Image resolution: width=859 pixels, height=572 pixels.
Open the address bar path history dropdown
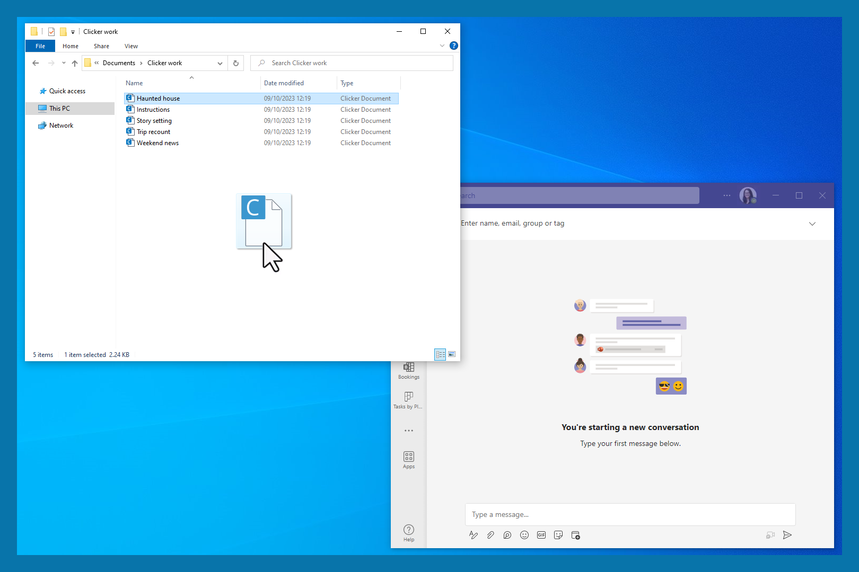coord(220,63)
